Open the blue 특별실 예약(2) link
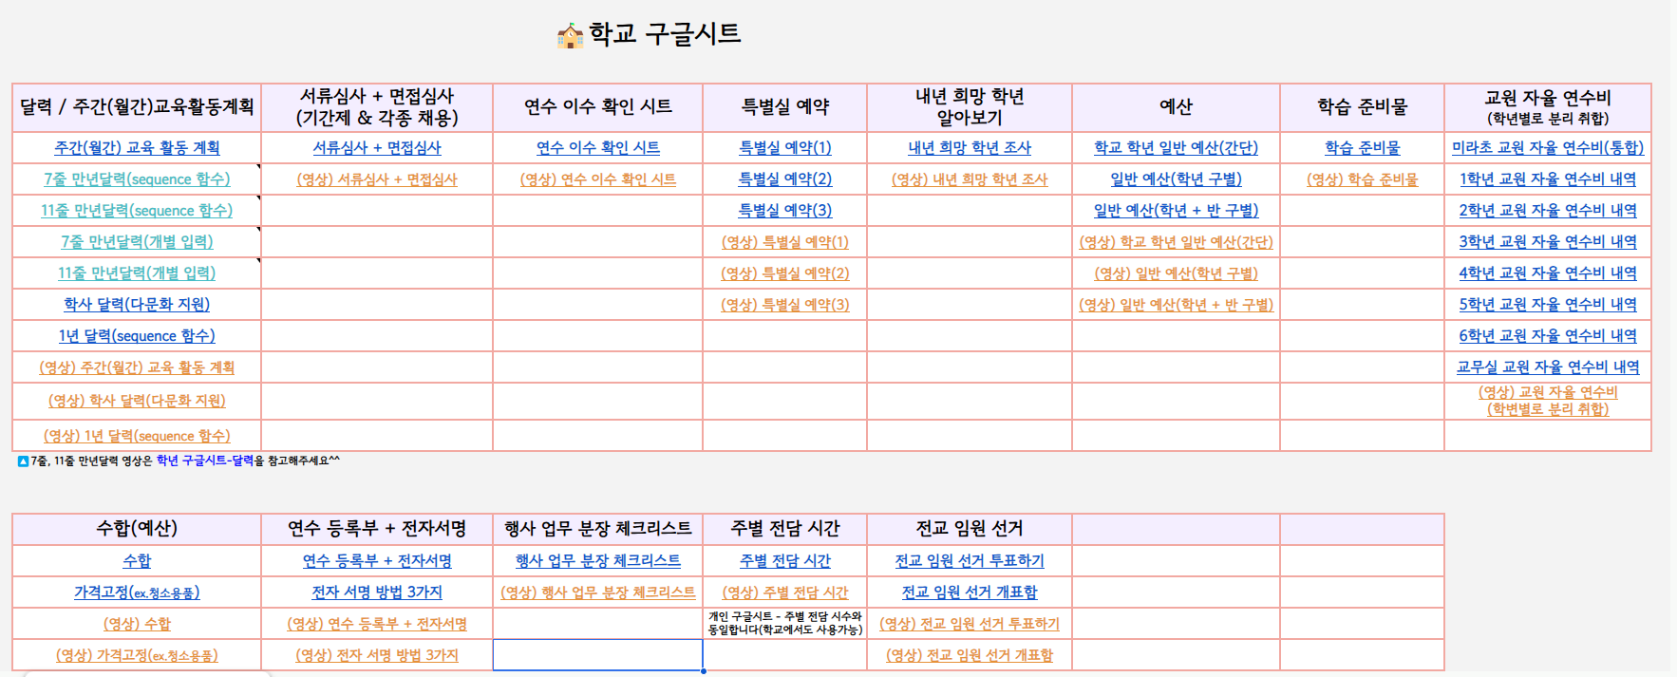 [x=784, y=179]
